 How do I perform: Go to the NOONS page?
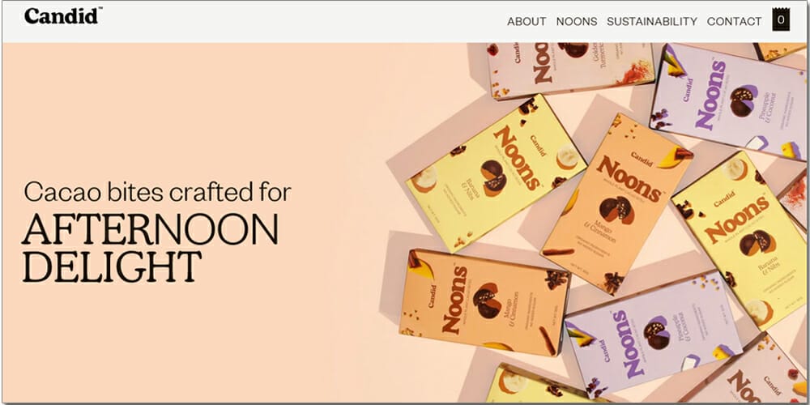577,22
